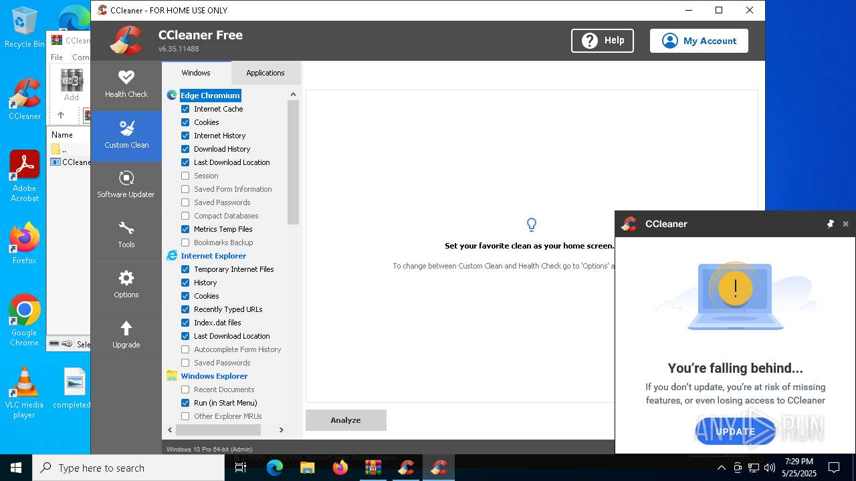This screenshot has height=481, width=856.
Task: Uncheck Temporary Internet Files
Action: tap(185, 269)
